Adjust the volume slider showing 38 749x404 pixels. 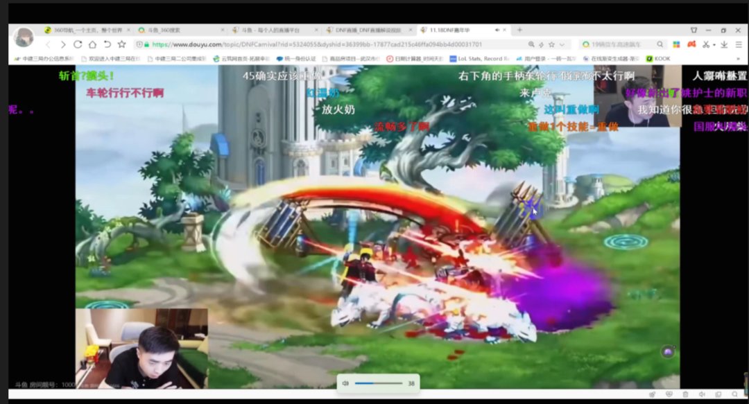379,383
